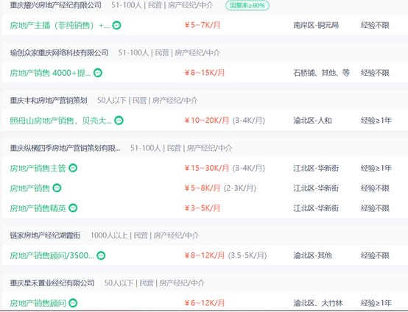Click the 回复率≥80% badge

point(247,5)
